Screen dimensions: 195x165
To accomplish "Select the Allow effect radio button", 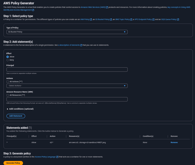I will click(x=8, y=57).
